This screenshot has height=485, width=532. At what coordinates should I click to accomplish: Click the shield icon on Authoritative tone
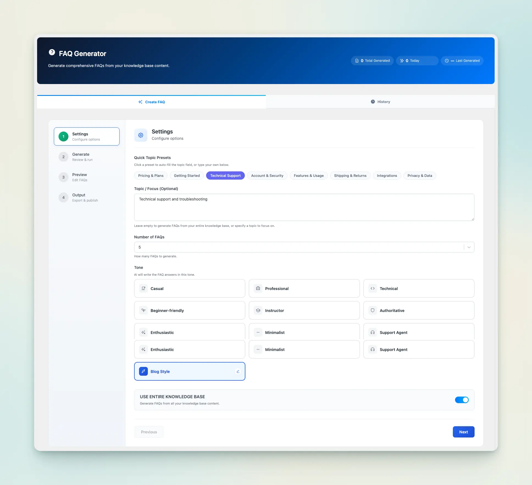click(x=373, y=310)
